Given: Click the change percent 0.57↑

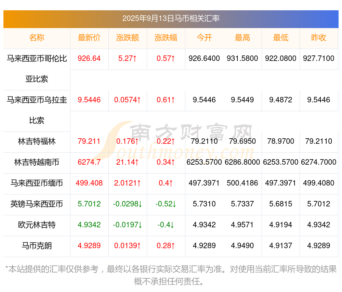Looking at the screenshot, I should [x=166, y=59].
